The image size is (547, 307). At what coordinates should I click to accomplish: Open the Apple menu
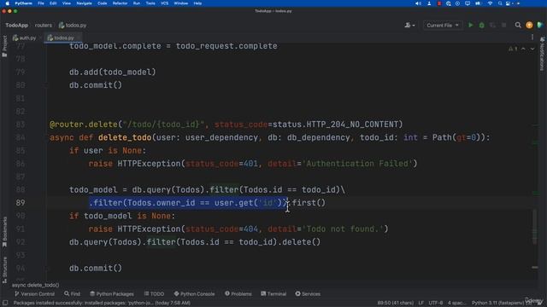point(7,3)
